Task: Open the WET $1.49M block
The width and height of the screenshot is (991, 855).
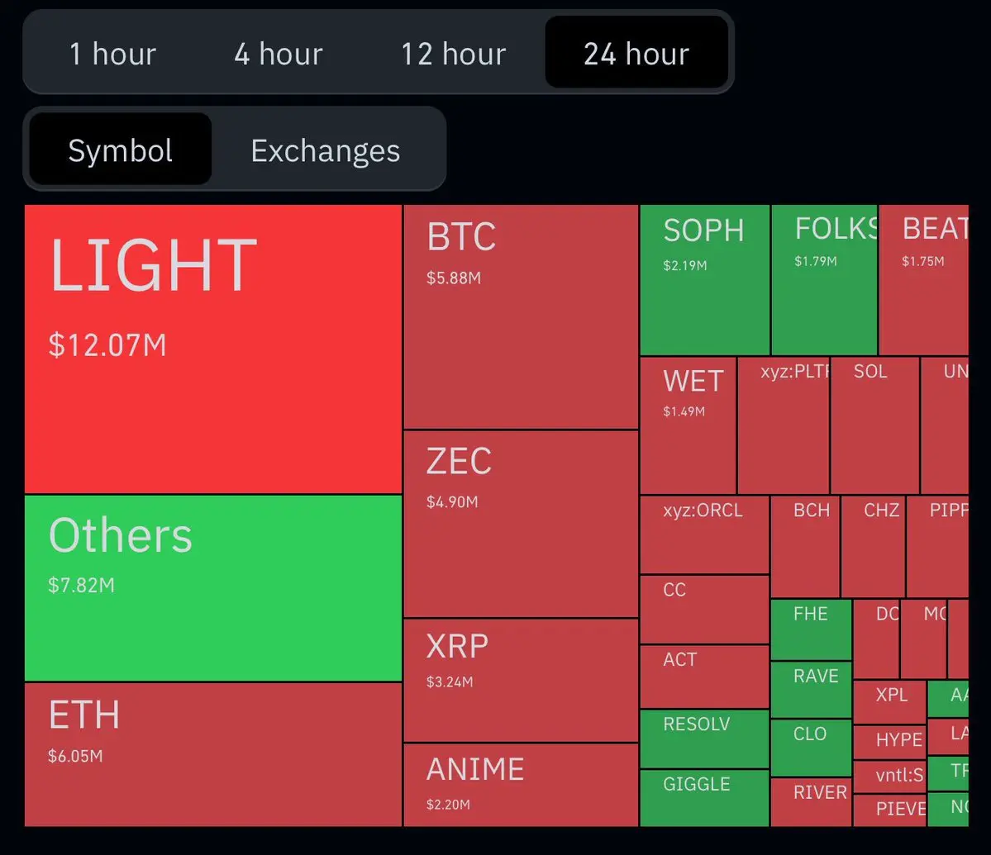Action: (x=688, y=425)
